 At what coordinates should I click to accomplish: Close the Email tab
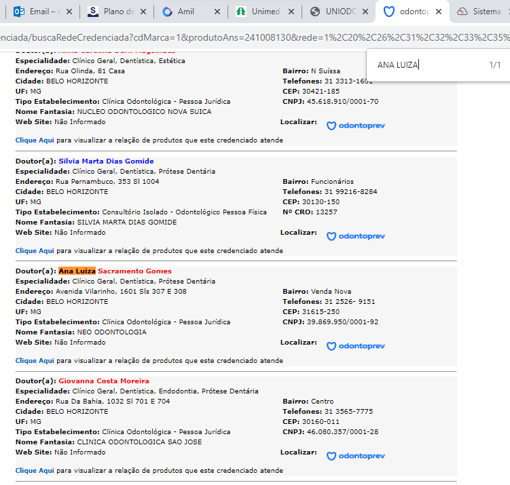(x=69, y=12)
